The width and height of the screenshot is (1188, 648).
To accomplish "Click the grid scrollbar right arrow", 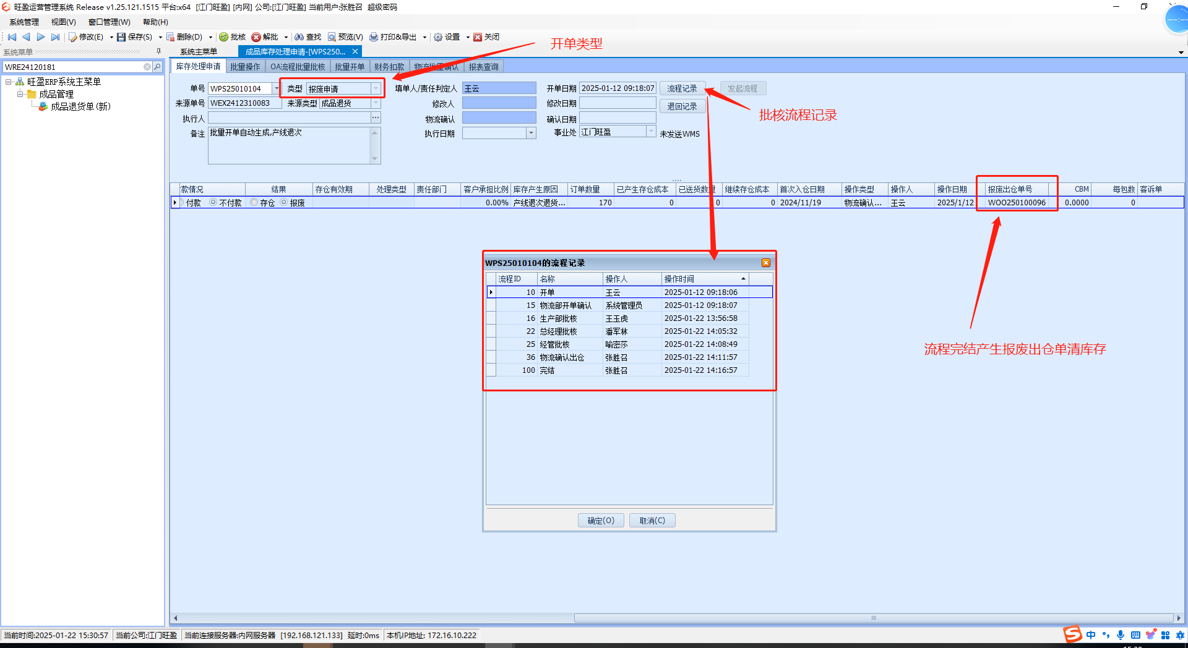I will (1178, 618).
